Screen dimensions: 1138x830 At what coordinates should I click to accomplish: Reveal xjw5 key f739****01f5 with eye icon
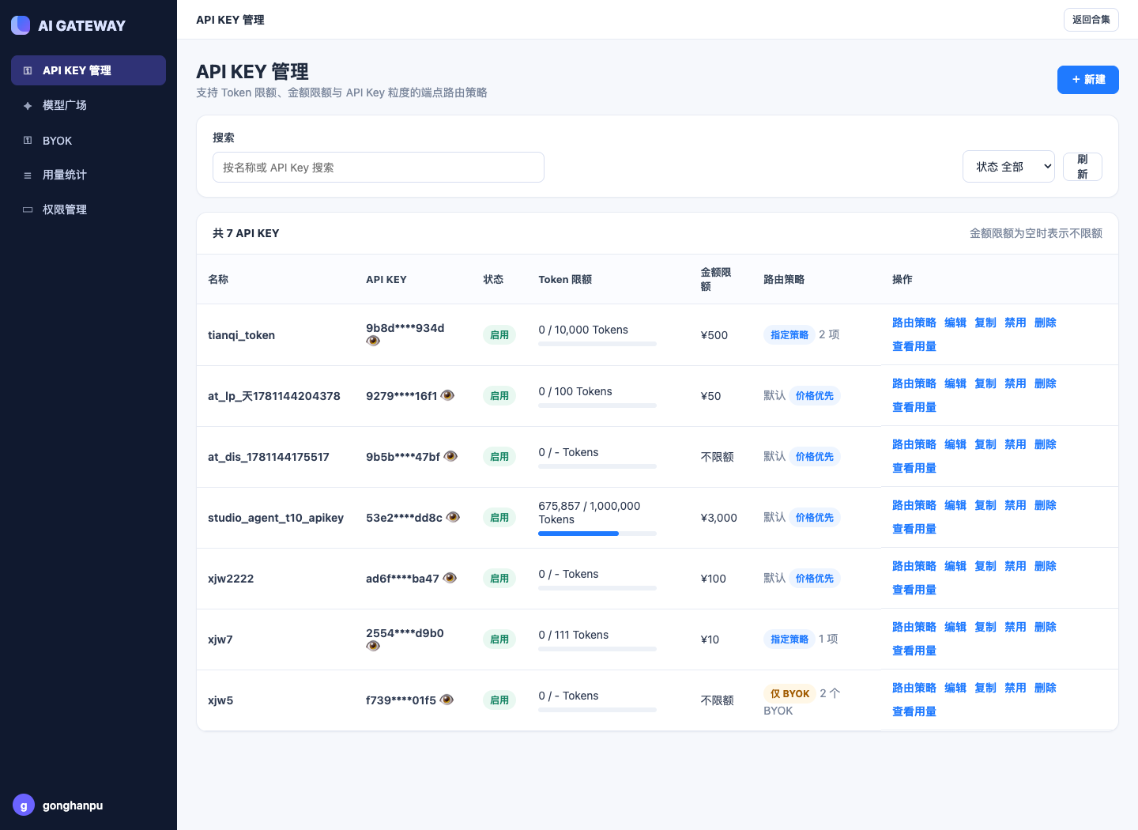[447, 700]
